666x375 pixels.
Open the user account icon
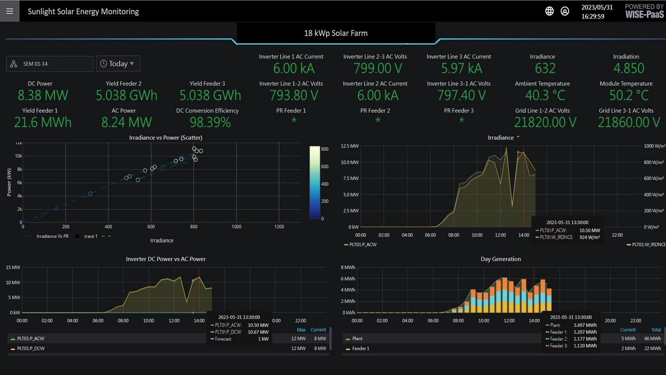point(565,11)
